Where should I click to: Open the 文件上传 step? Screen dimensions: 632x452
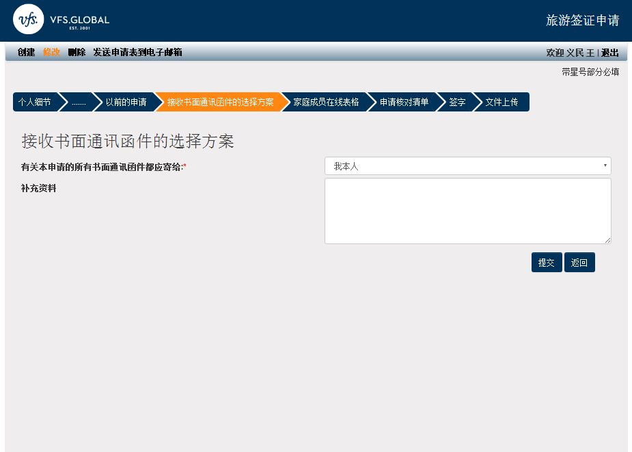(502, 102)
